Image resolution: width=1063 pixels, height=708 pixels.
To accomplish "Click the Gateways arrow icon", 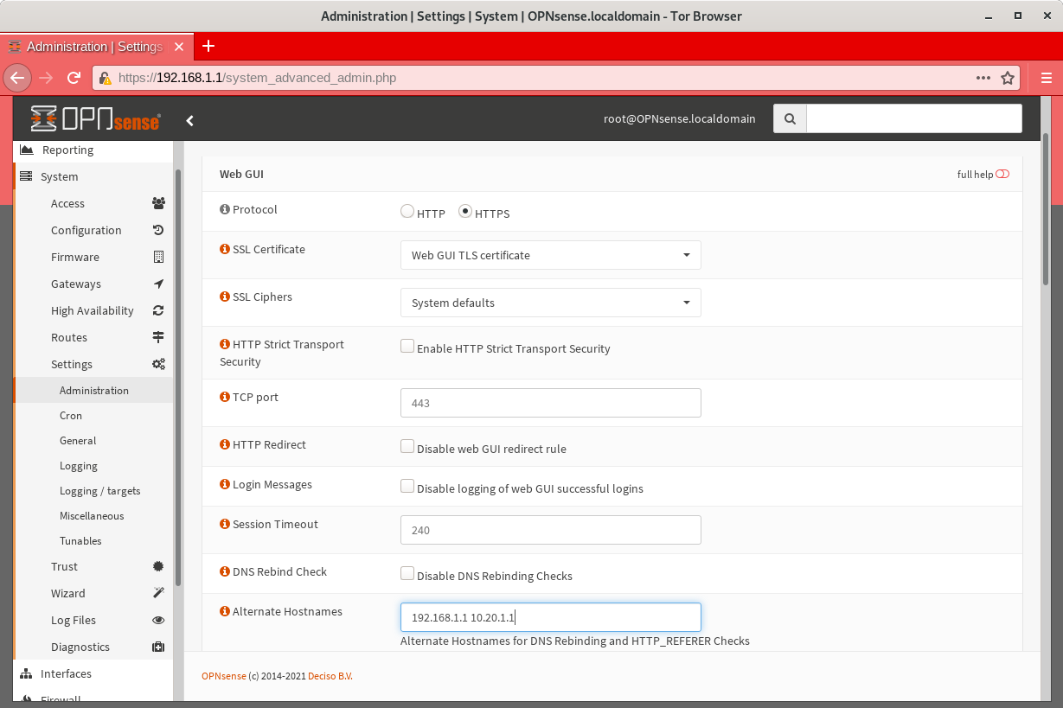I will tap(157, 284).
